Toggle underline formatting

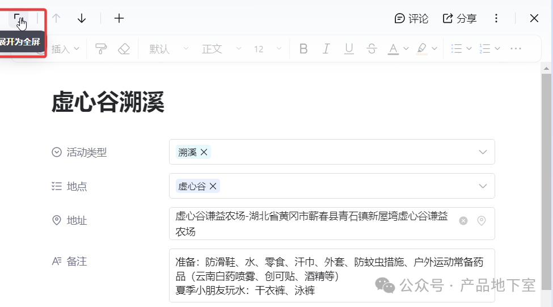coord(349,49)
